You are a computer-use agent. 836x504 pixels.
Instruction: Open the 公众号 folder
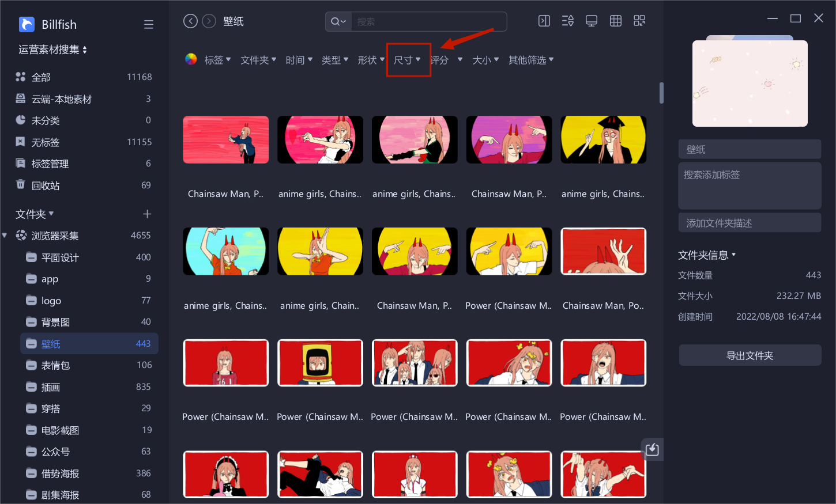[89, 452]
